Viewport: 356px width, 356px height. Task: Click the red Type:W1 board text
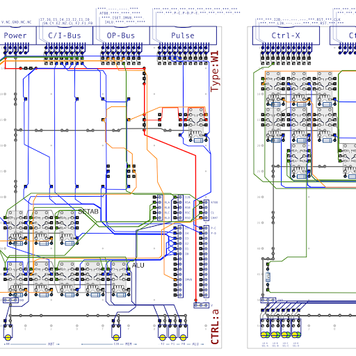[215, 72]
